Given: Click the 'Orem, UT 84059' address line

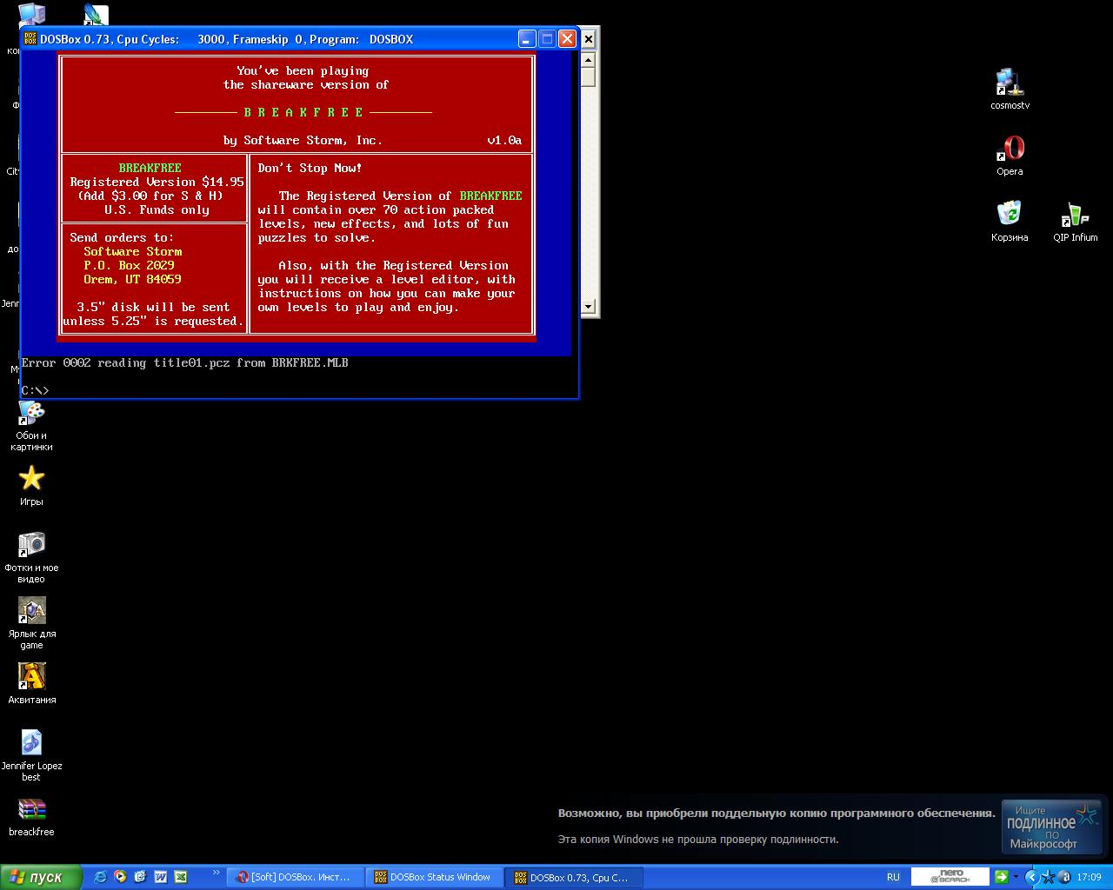Looking at the screenshot, I should click(x=132, y=279).
